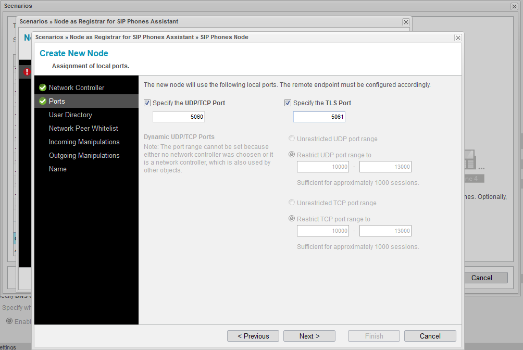Close the Node as Registrar Assistant dialog
Screen dimensions: 523x350
click(406, 22)
